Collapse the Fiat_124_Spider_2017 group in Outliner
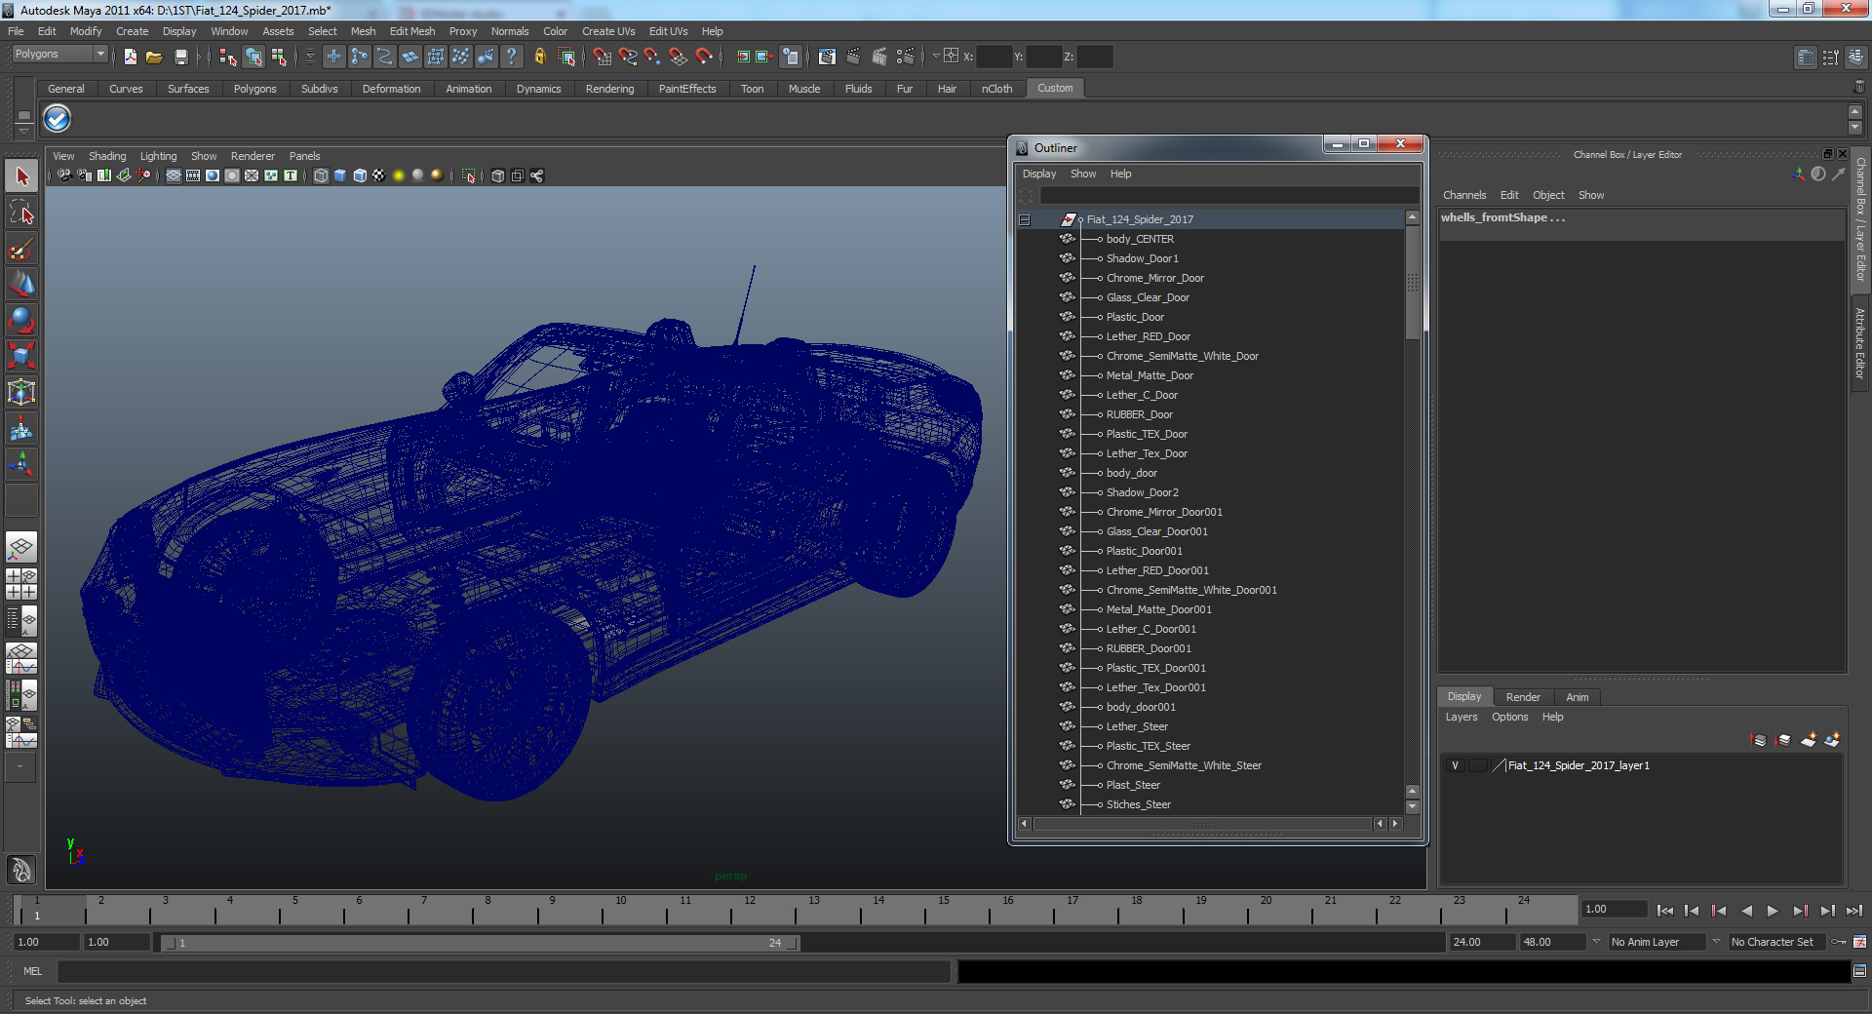This screenshot has height=1014, width=1872. tap(1025, 219)
